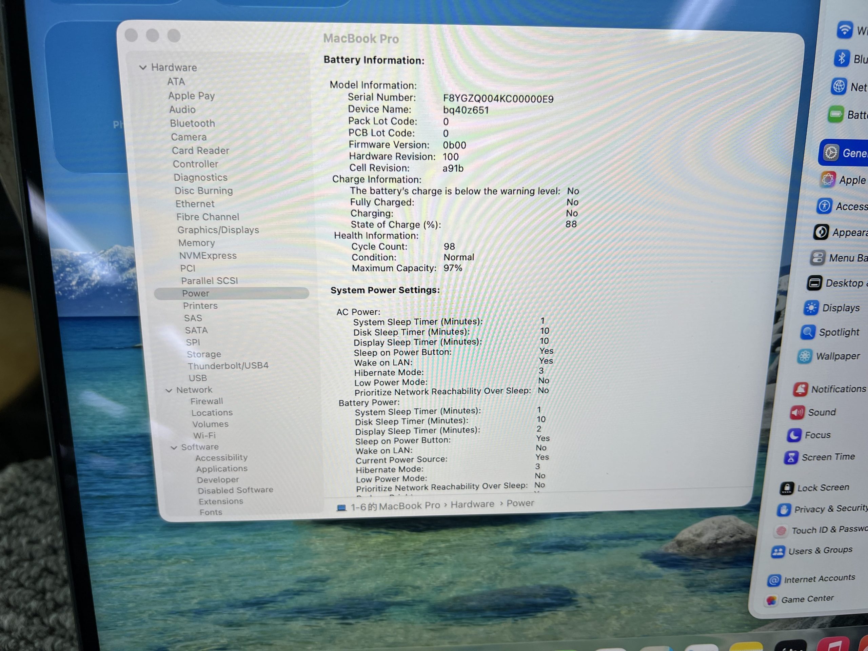Click Hardware in the bottom path bar
Screen dimensions: 868x651
[472, 504]
